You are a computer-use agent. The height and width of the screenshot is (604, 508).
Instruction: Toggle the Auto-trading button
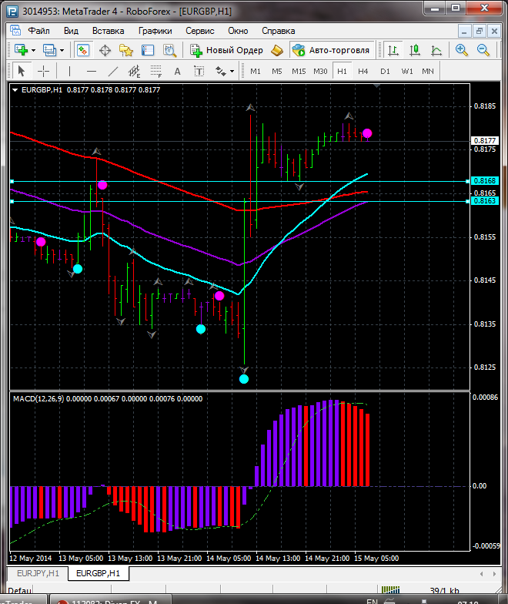click(332, 50)
